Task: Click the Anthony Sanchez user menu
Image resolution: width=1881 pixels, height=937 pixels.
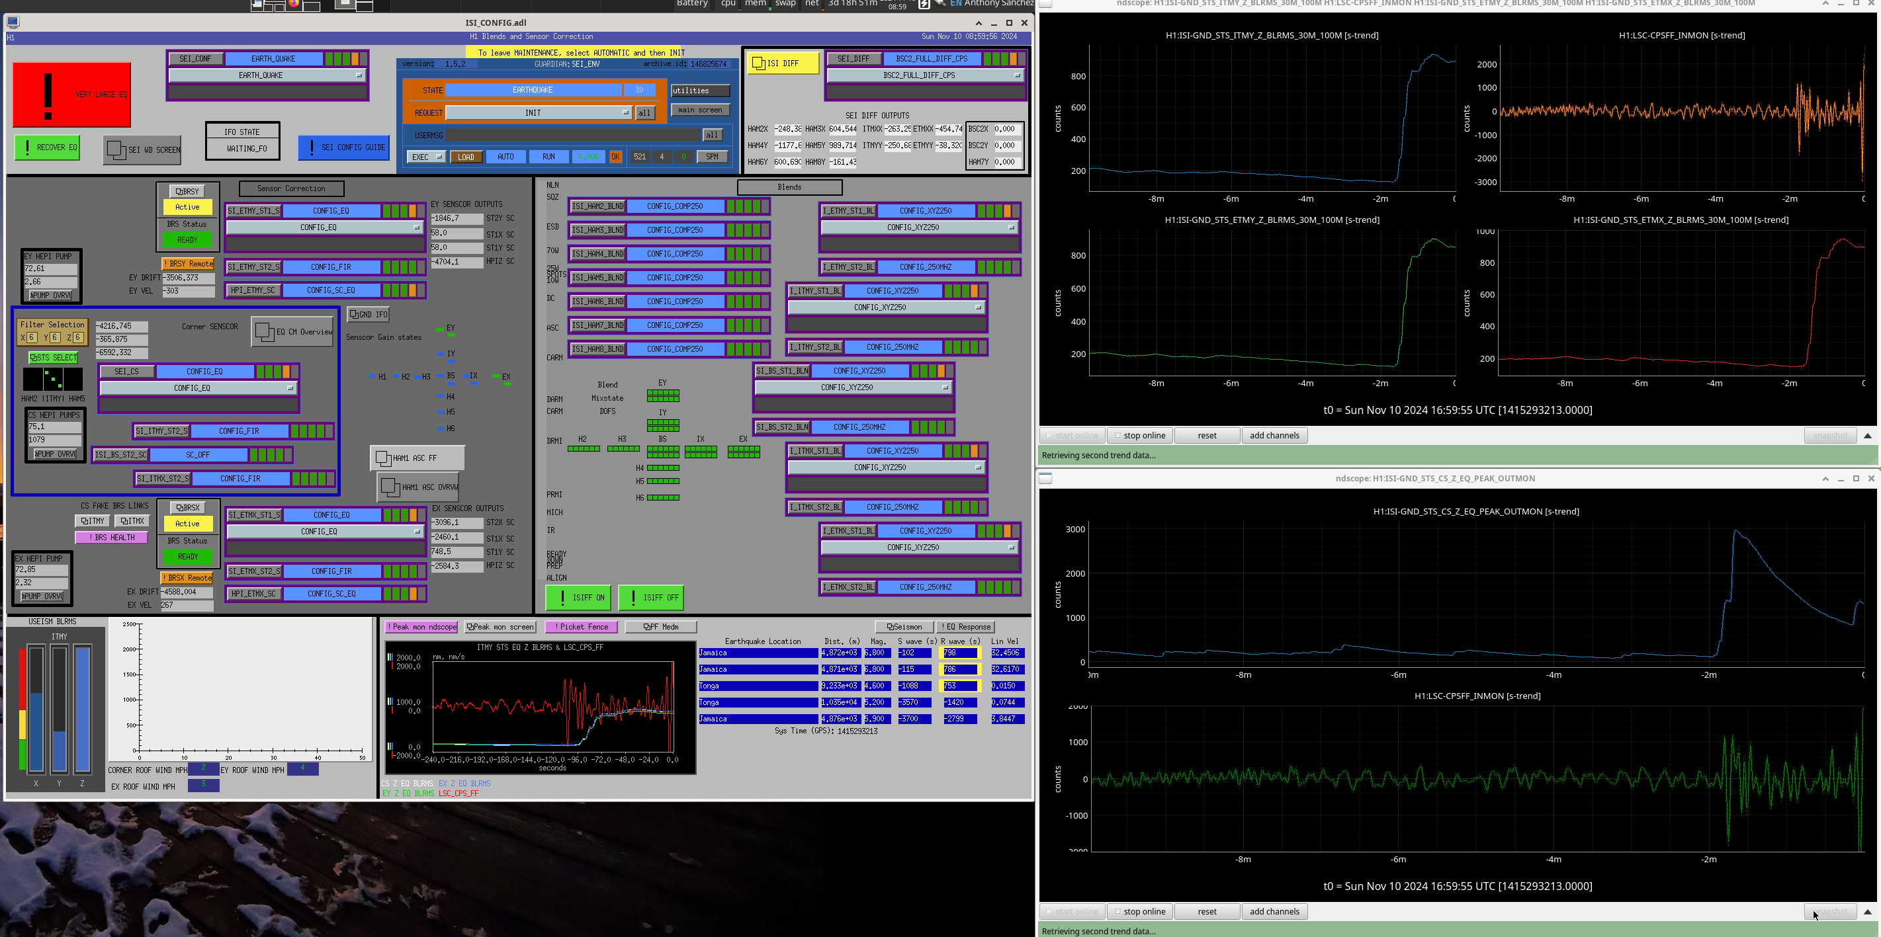Action: pos(998,4)
